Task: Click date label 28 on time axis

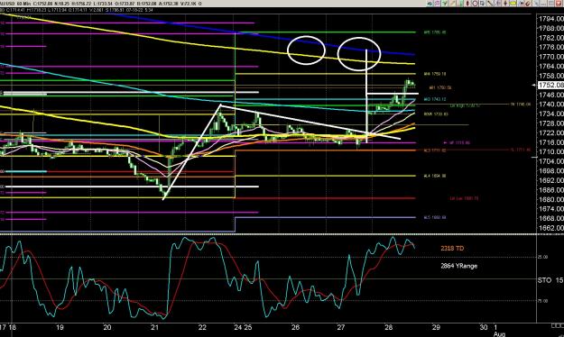Action: [388, 327]
